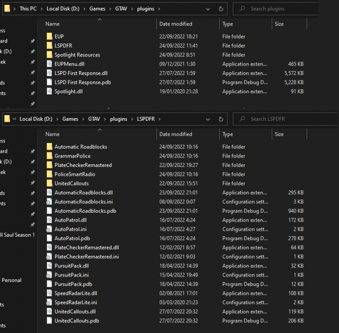Viewport: 339px width, 333px height.
Task: Select the Spotlight.dll file icon
Action: click(49, 91)
